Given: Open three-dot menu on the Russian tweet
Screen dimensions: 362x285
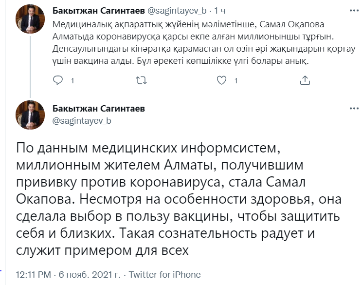Looking at the screenshot, I should [x=352, y=108].
